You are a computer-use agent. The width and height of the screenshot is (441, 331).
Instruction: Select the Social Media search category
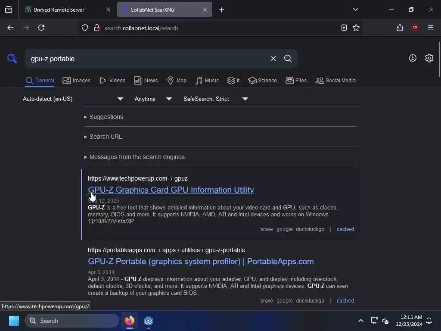pyautogui.click(x=335, y=81)
